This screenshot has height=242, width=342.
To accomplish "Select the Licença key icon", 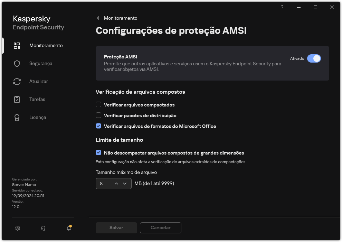I will tap(17, 117).
